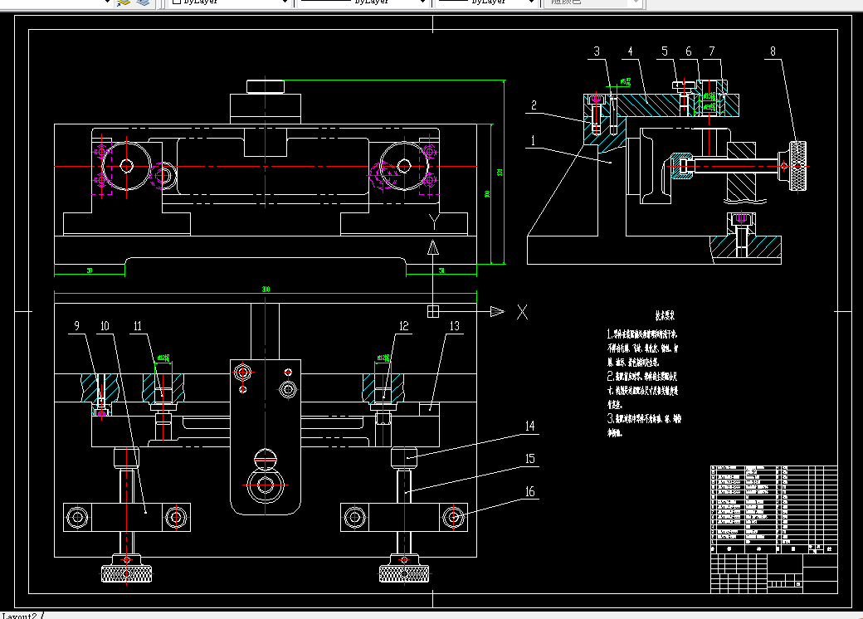Screen dimensions: 863x619
Task: Select balloon number 1
Action: coord(532,140)
